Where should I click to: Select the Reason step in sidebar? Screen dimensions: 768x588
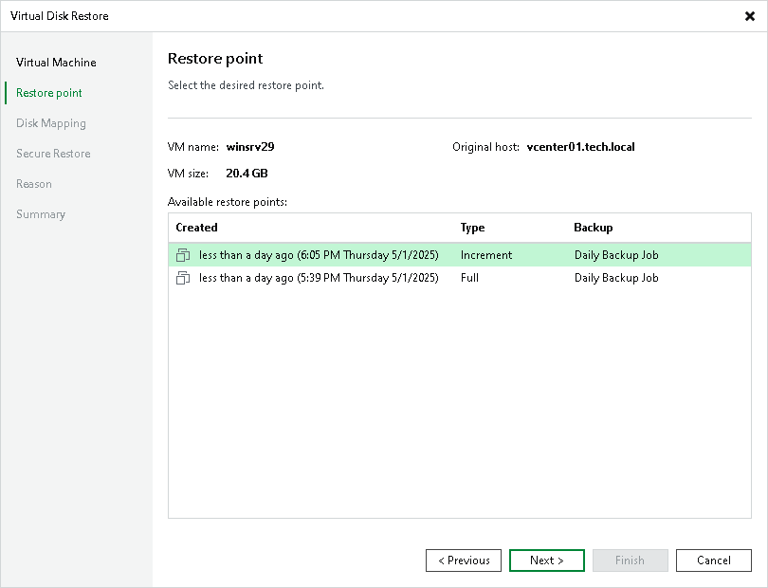pos(34,183)
